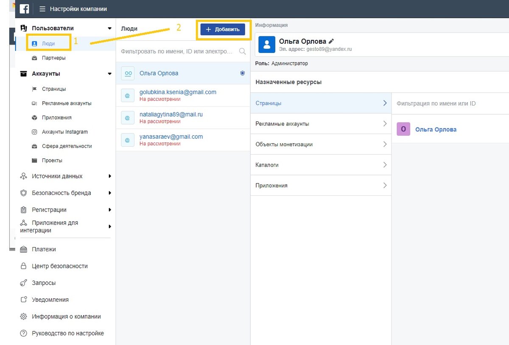Select yanasaraev@gmail.com in people list
This screenshot has width=509, height=345.
pyautogui.click(x=183, y=140)
